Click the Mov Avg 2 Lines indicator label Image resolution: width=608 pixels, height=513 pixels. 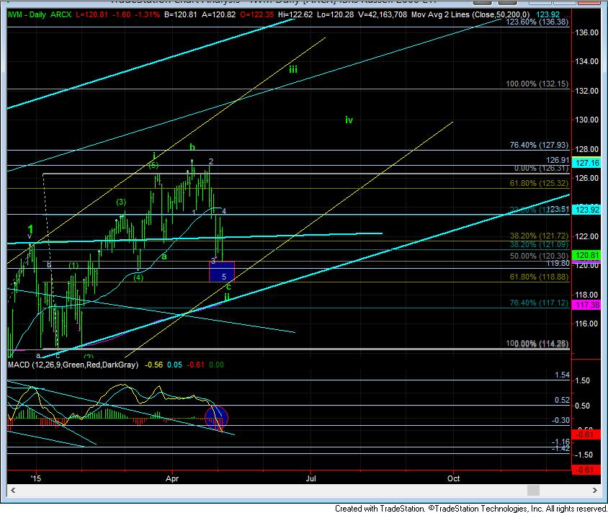pos(470,14)
